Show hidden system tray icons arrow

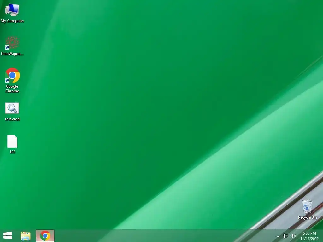278,236
